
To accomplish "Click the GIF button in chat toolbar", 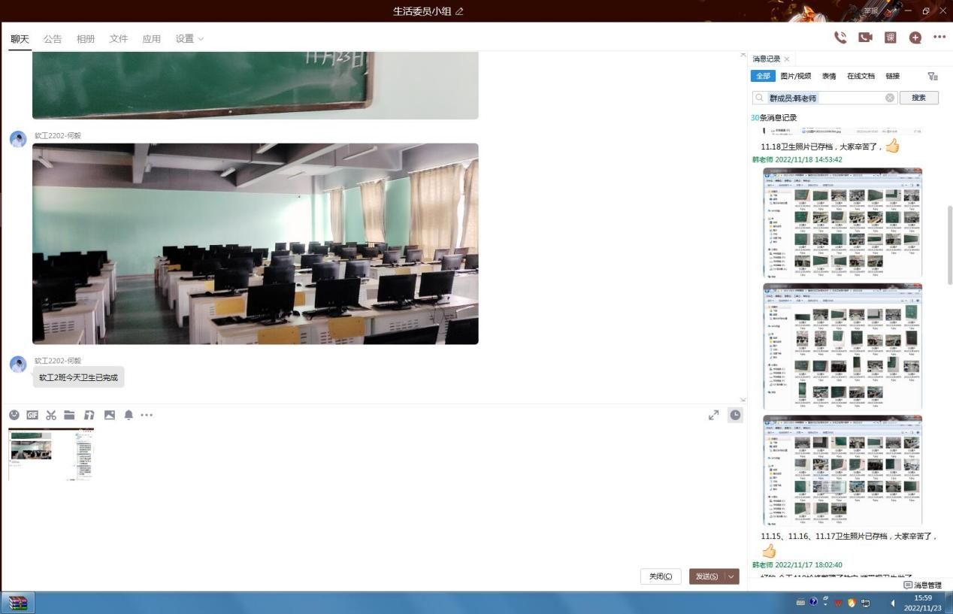I will (x=32, y=415).
